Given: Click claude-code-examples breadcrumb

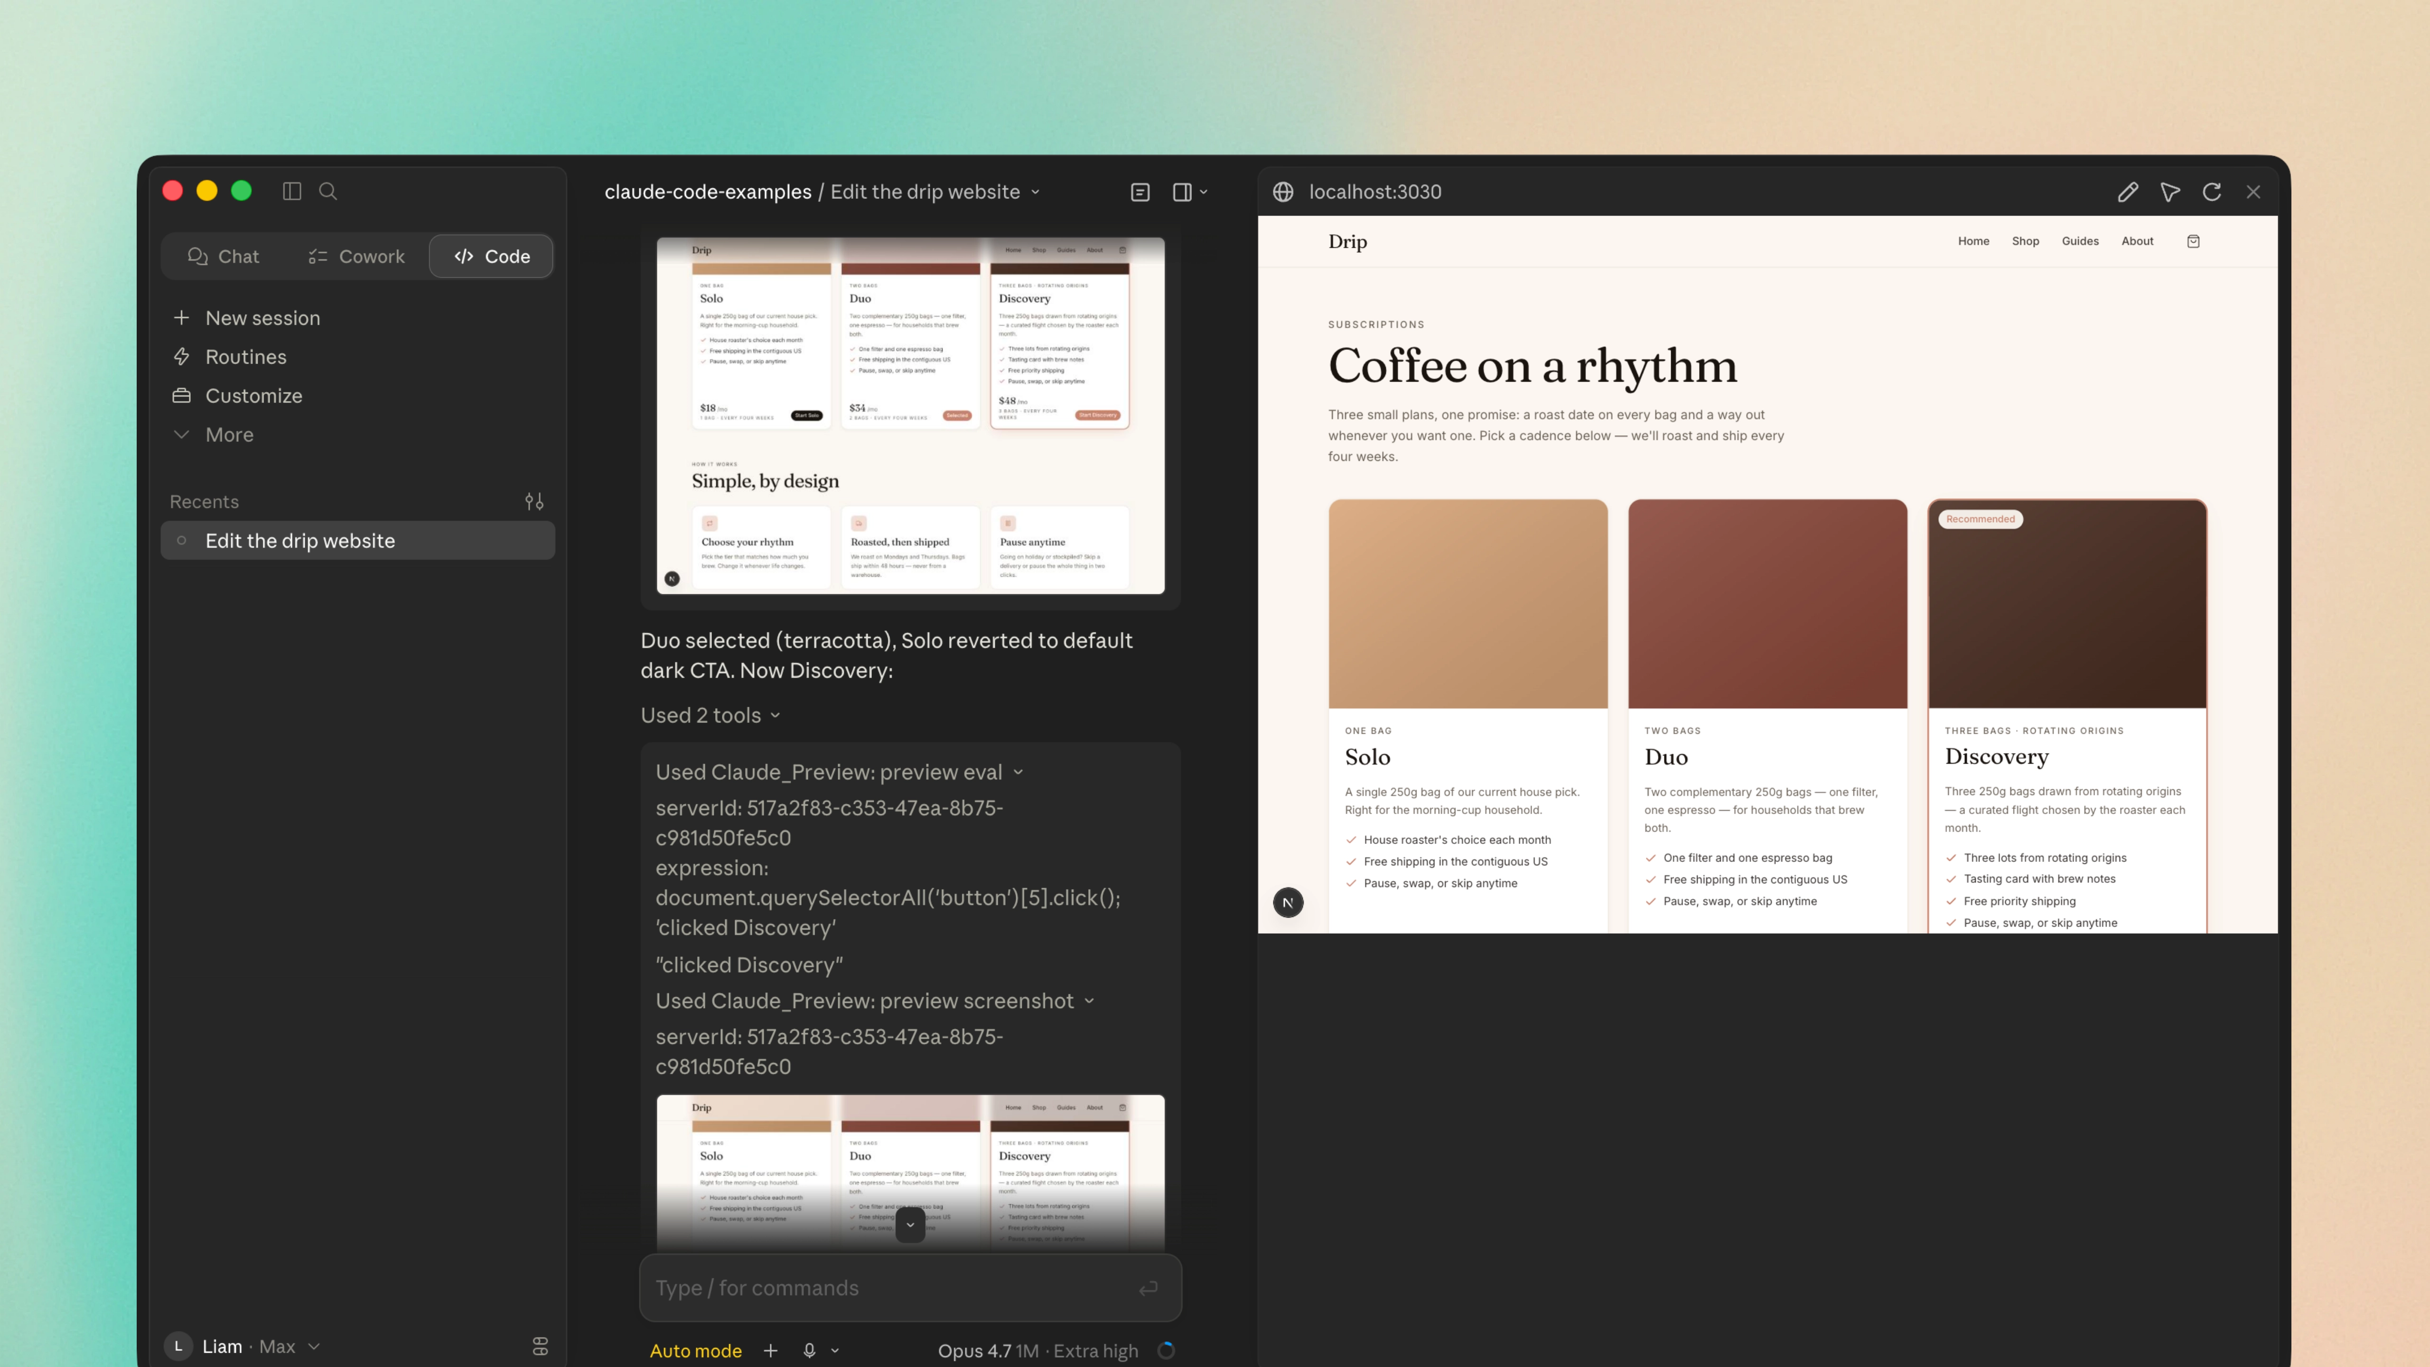Looking at the screenshot, I should click(708, 192).
